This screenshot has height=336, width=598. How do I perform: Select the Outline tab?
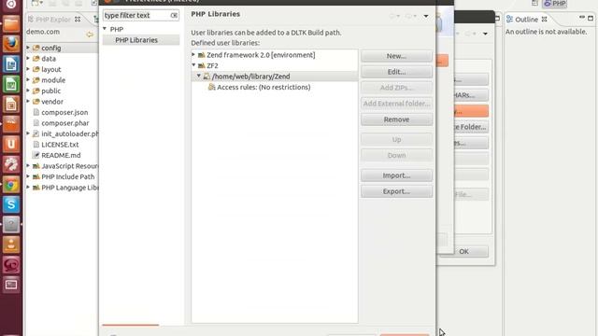(527, 20)
